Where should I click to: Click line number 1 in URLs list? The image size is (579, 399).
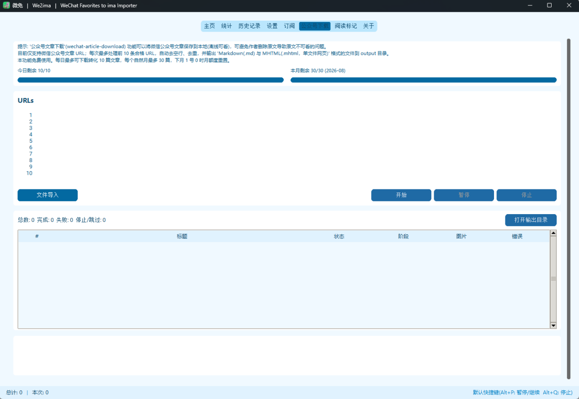pyautogui.click(x=31, y=115)
